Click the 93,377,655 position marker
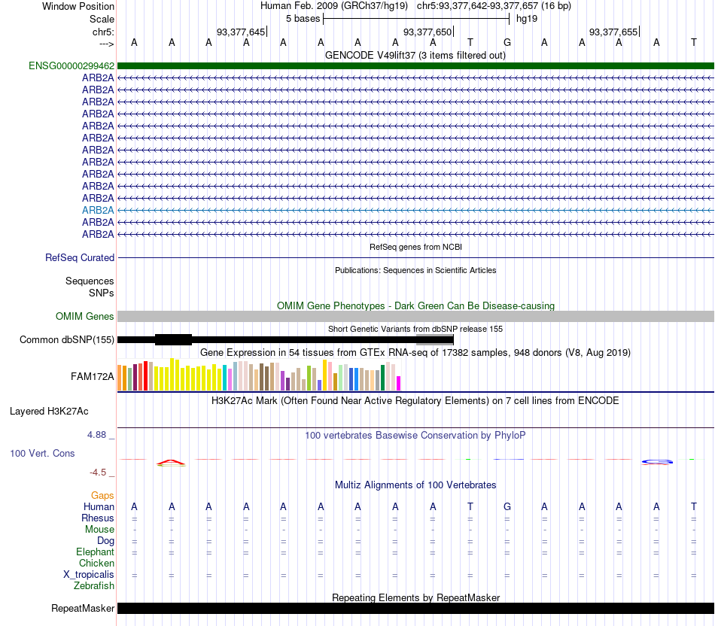Image resolution: width=715 pixels, height=626 pixels. coord(614,32)
